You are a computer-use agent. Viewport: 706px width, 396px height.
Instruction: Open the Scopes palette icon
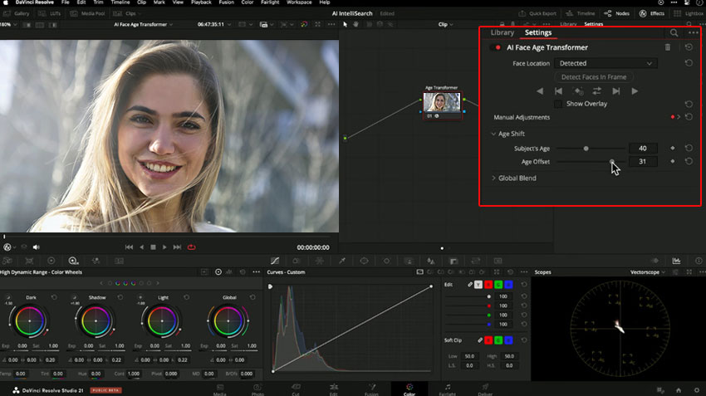click(x=676, y=261)
